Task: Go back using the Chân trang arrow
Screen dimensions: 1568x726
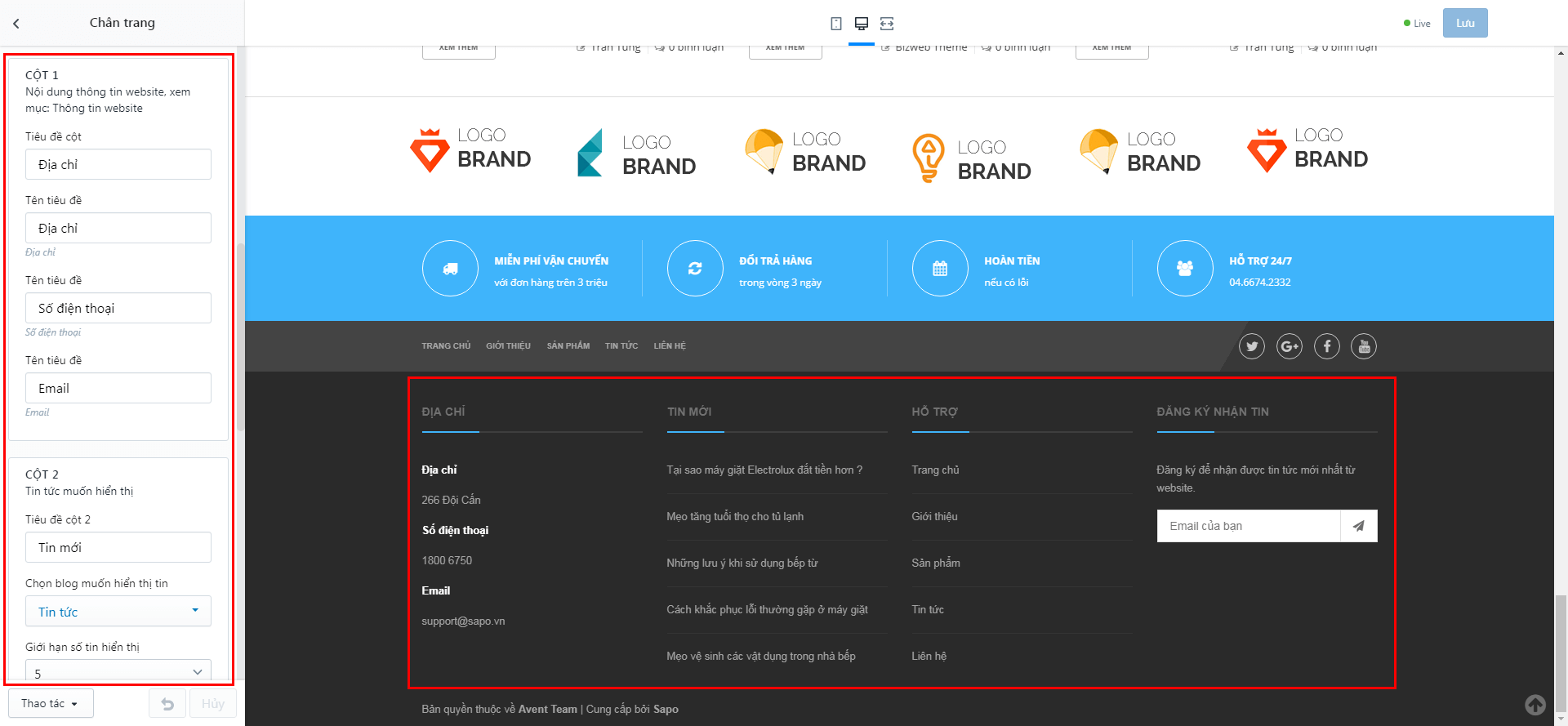Action: 16,24
